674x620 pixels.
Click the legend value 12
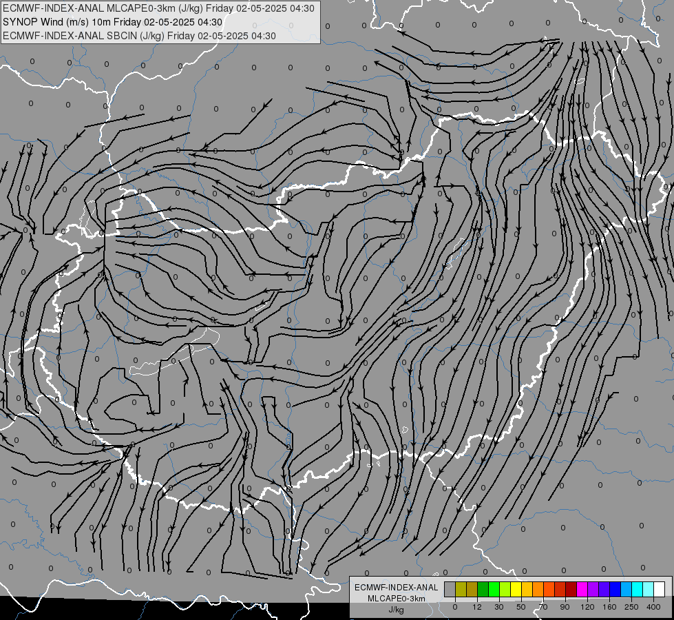[477, 607]
